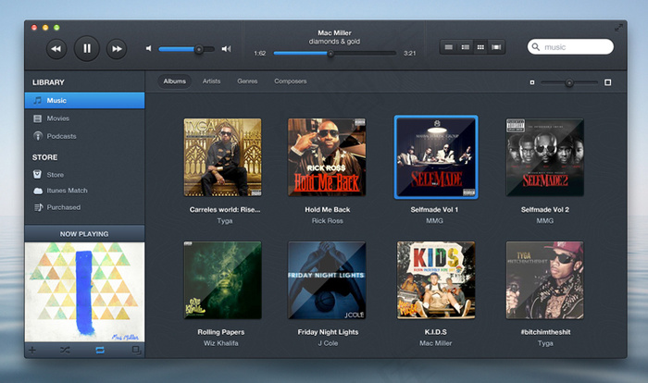The width and height of the screenshot is (648, 383).
Task: Click the large thumbnail size icon
Action: tap(607, 82)
